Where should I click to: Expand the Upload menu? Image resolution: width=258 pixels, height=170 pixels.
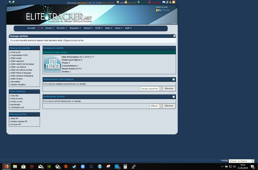point(88,28)
